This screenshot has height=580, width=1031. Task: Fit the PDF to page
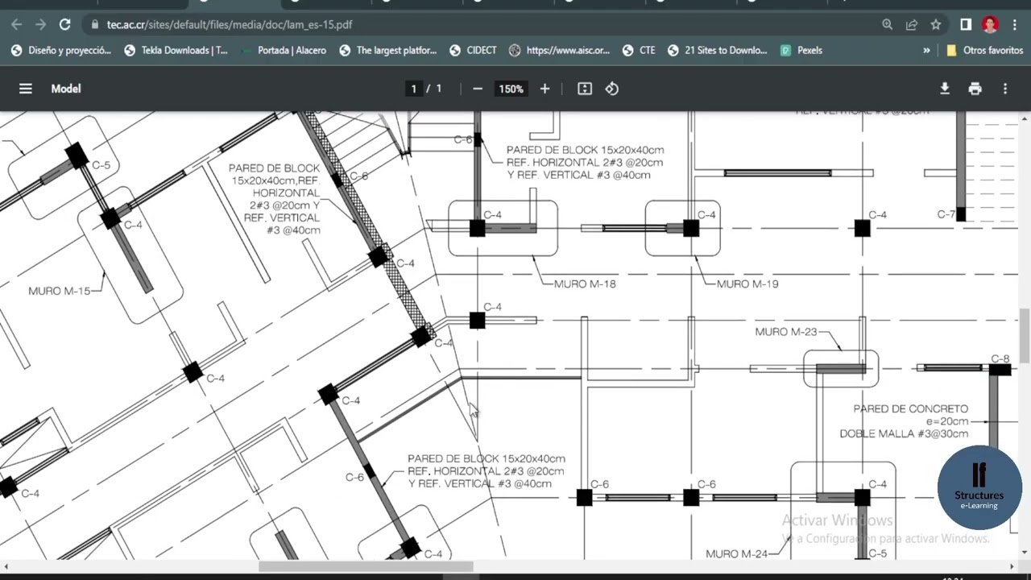coord(585,89)
